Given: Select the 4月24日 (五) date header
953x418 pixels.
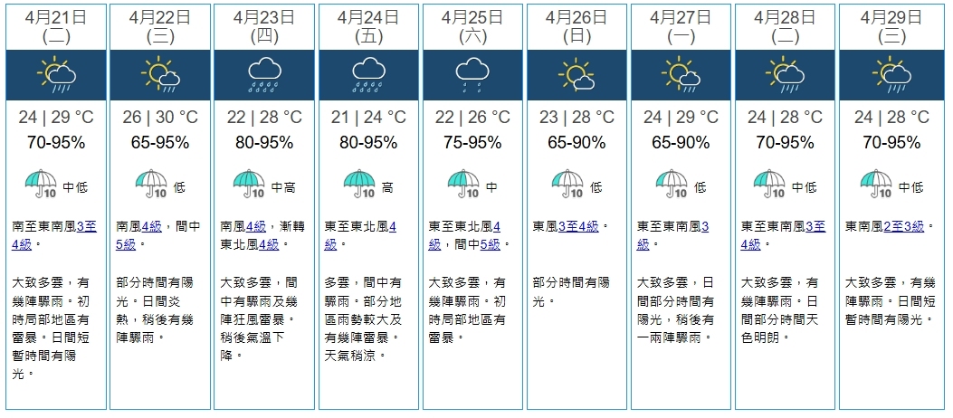Looking at the screenshot, I should [367, 25].
